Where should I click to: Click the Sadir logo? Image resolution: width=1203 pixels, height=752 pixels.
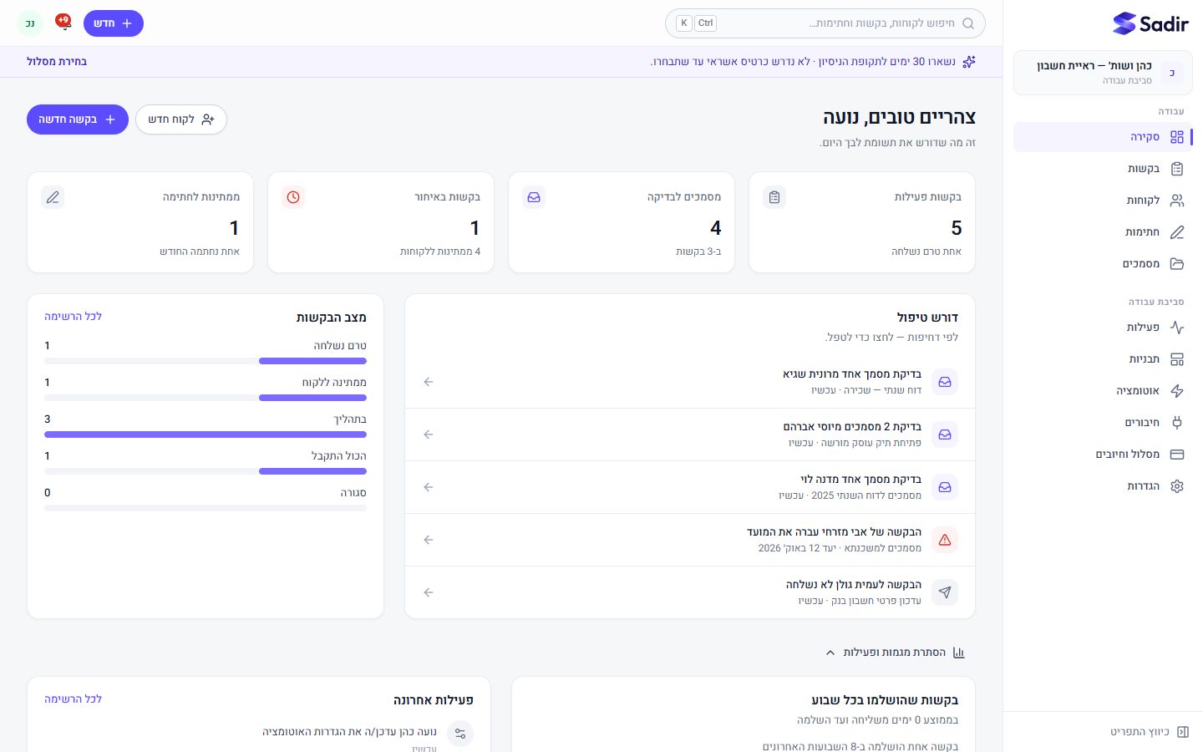coord(1150,23)
